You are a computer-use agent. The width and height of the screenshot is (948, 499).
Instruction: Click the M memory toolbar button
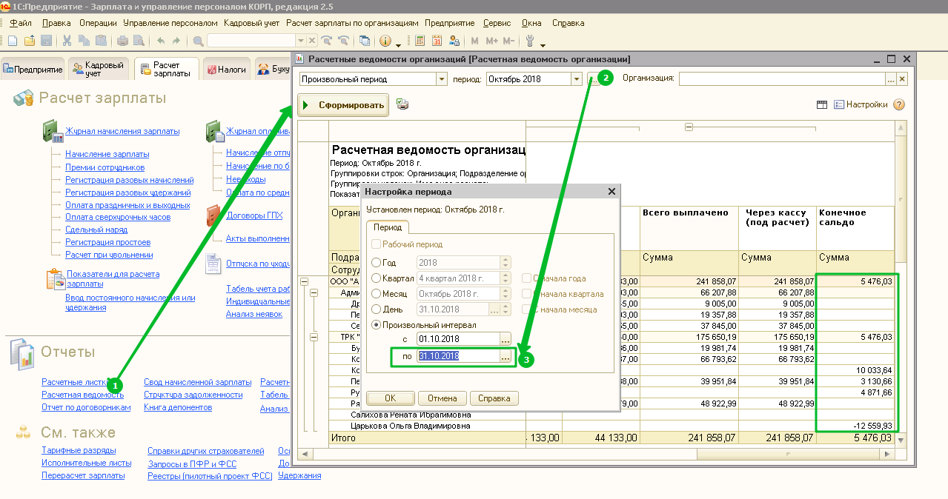pos(474,40)
